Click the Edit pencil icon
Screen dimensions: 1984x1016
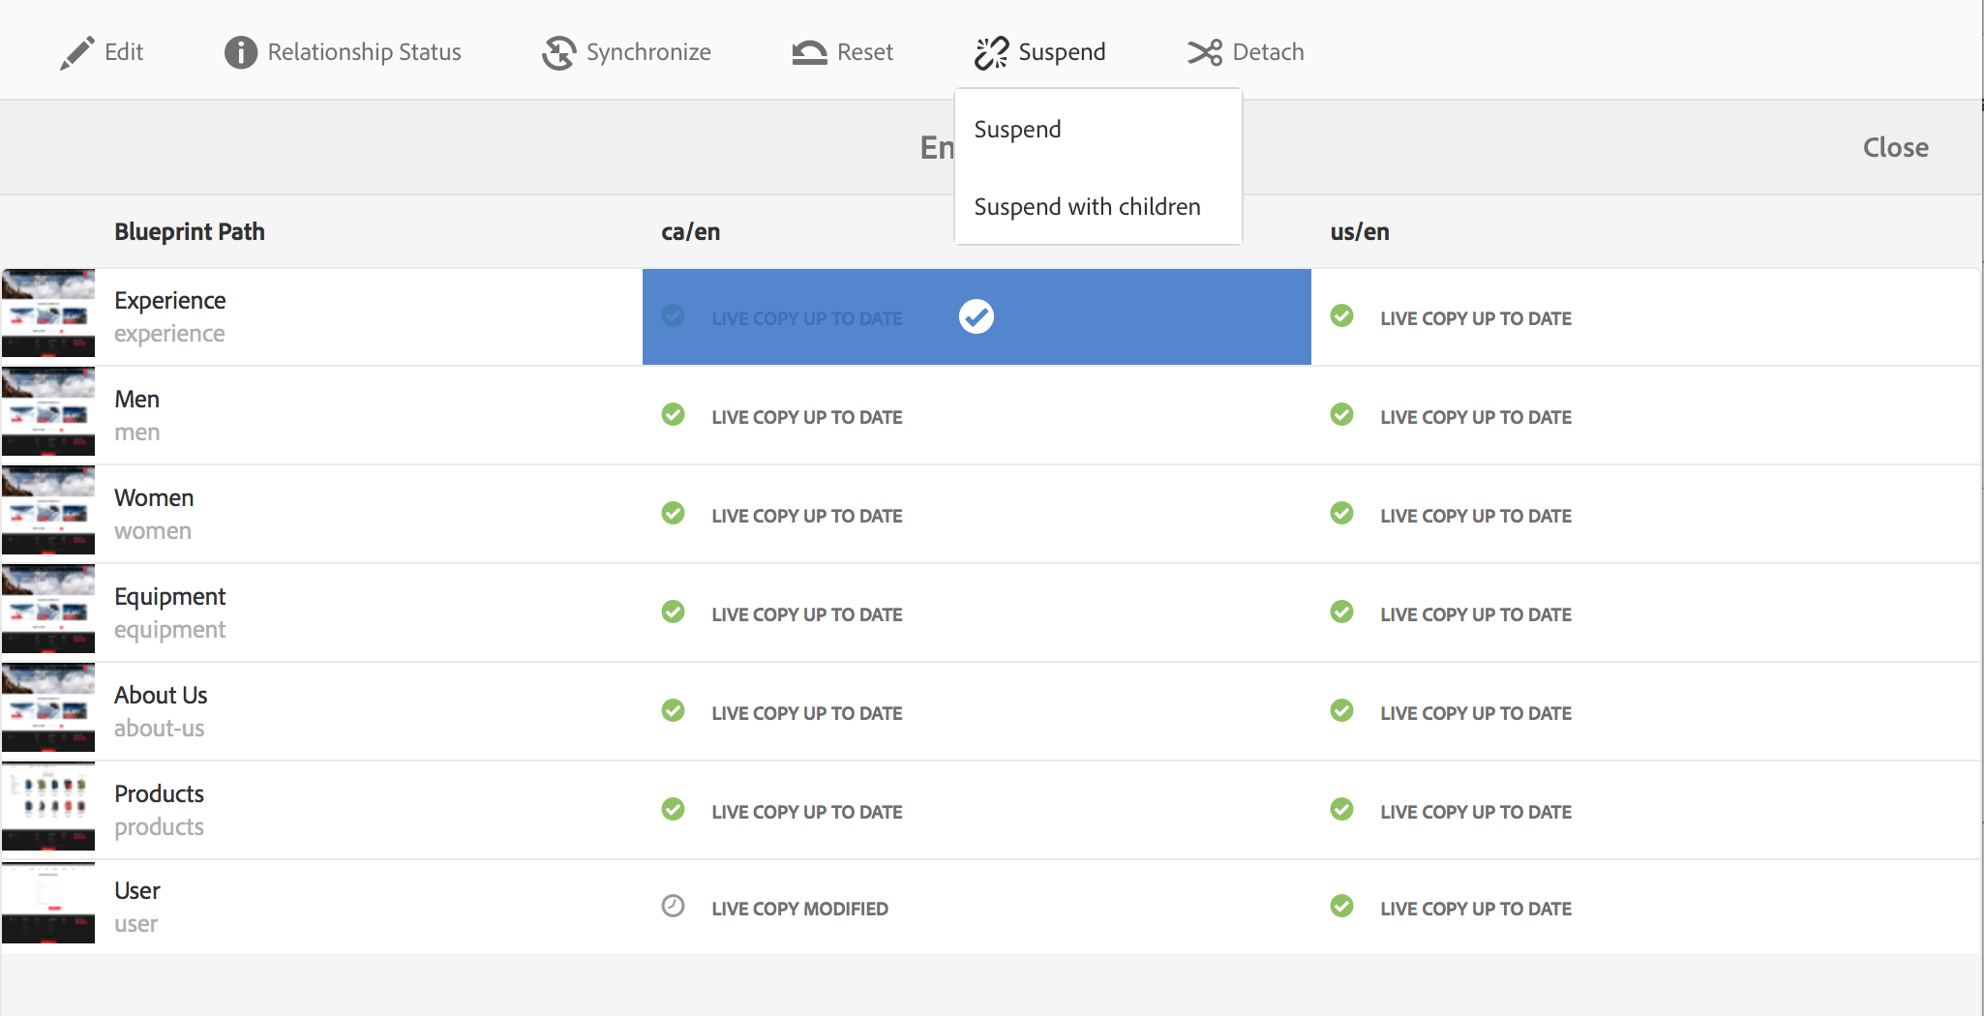click(77, 53)
